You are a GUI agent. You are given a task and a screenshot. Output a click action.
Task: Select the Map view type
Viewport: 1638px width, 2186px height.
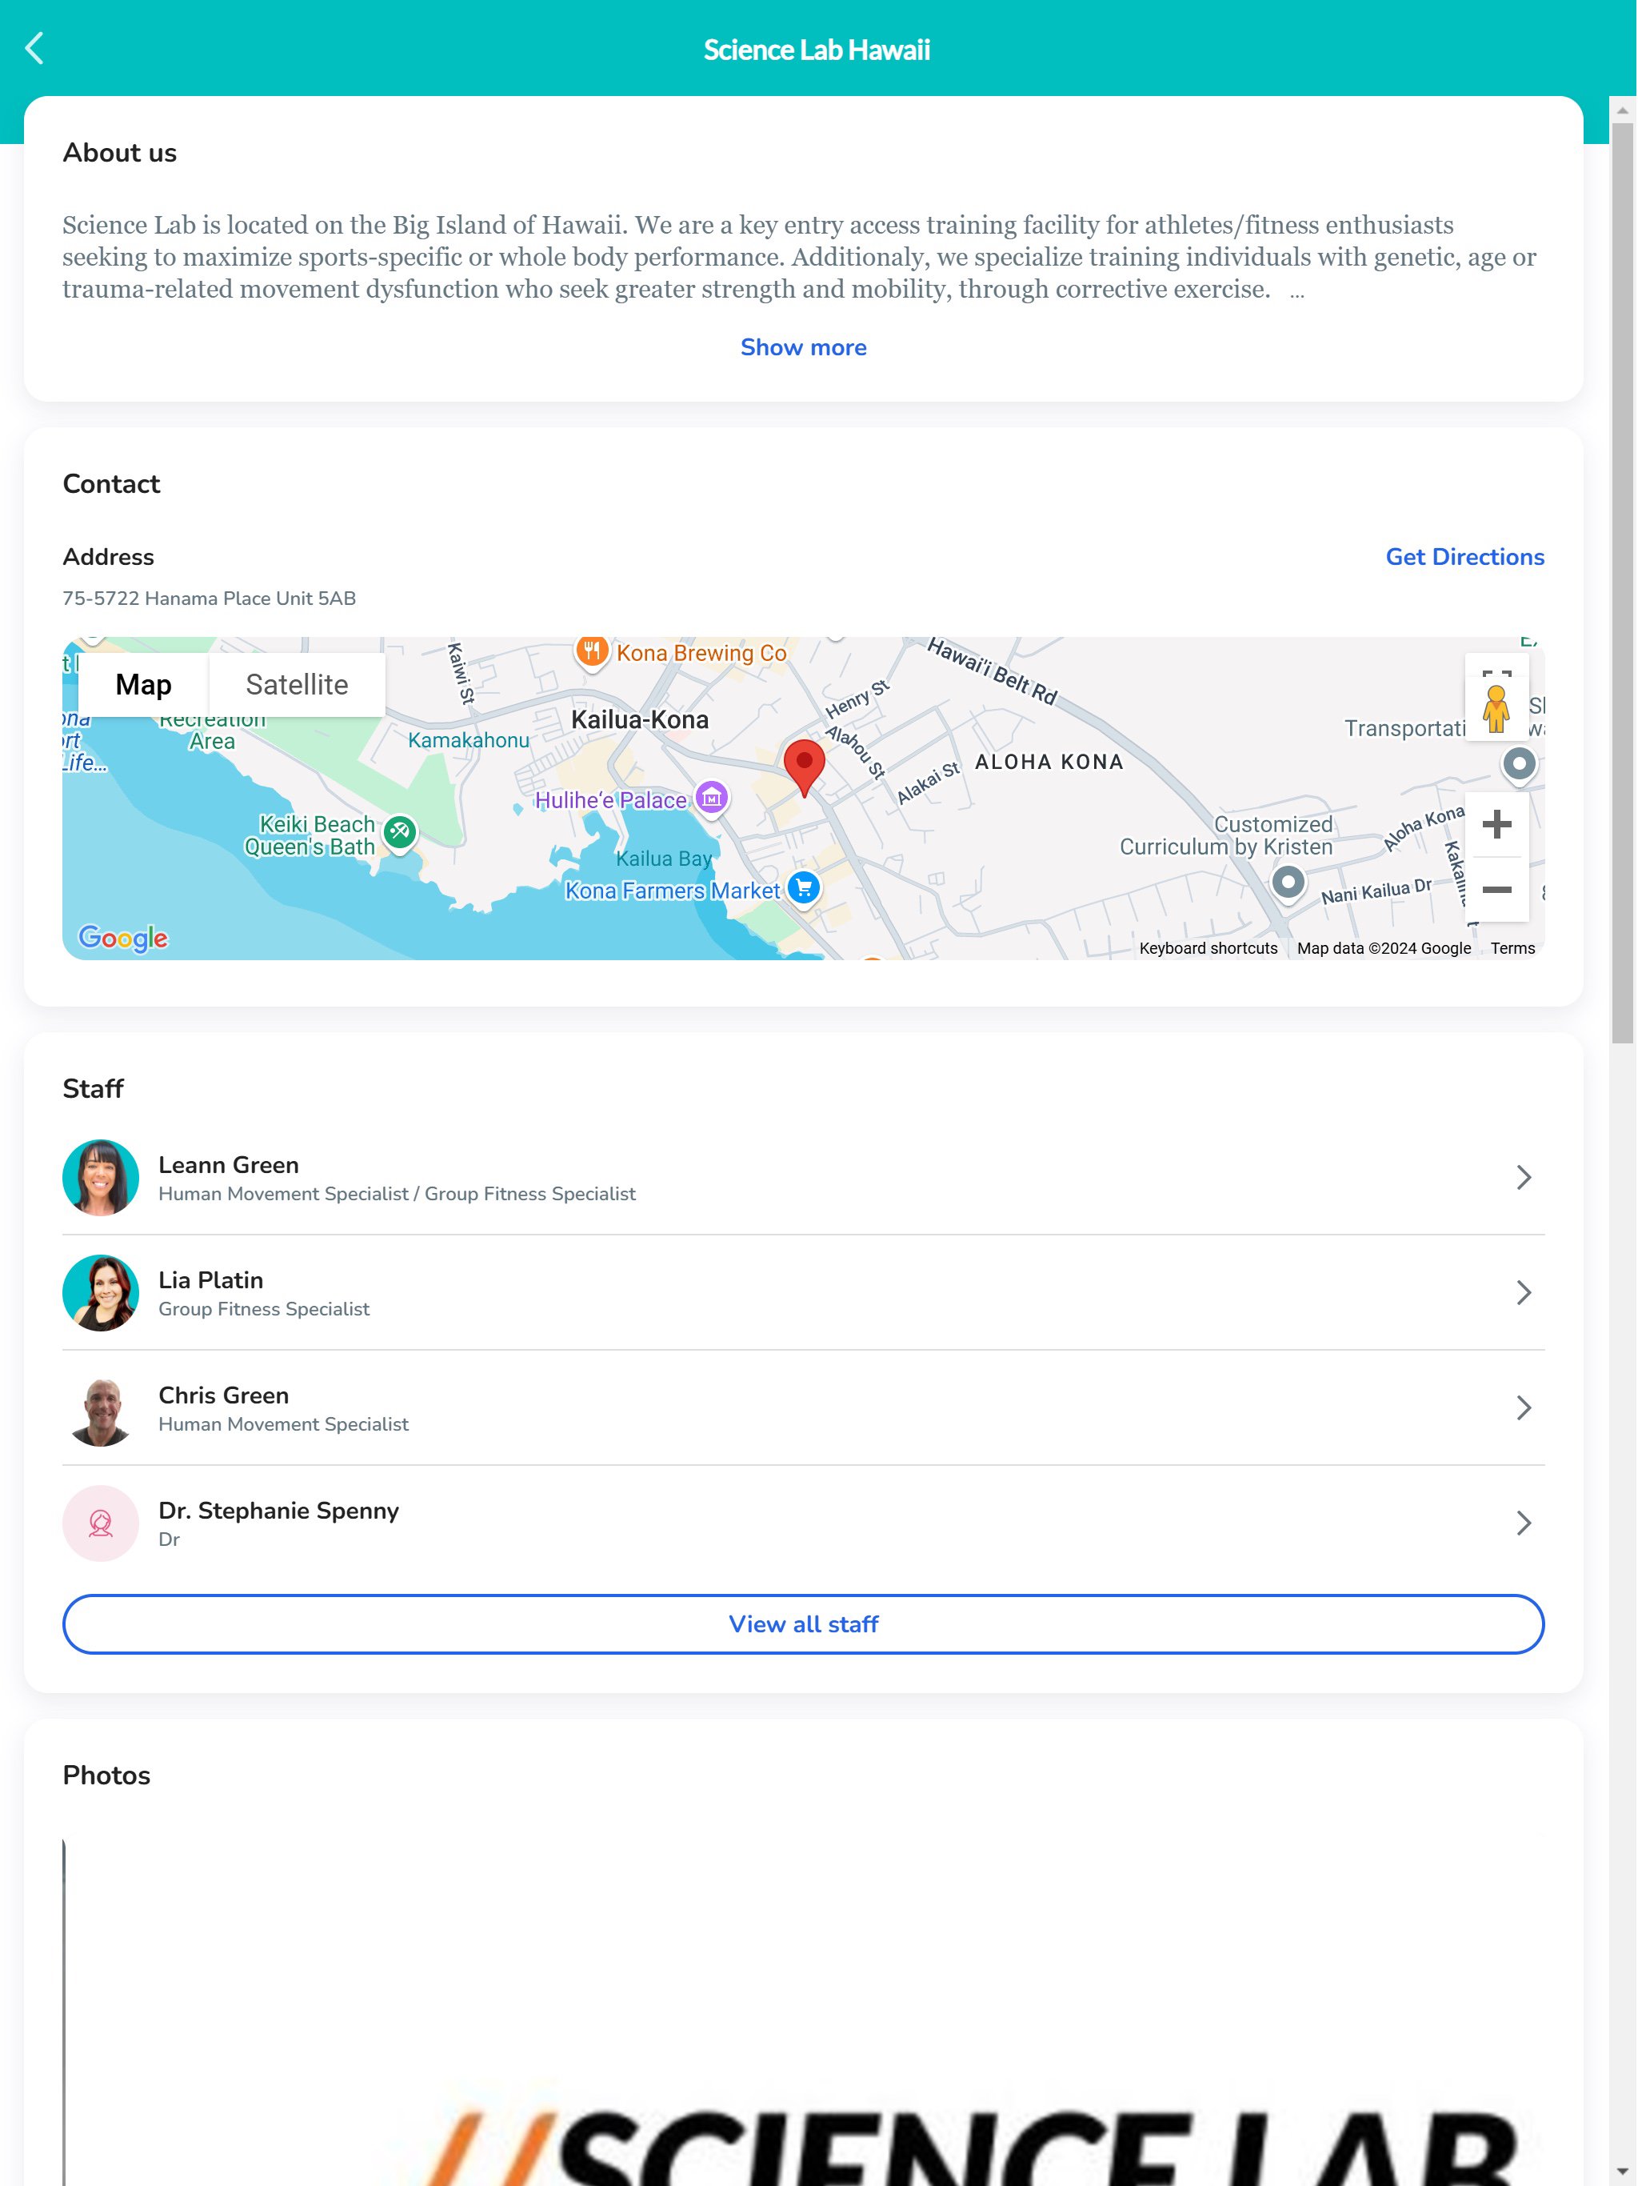(x=143, y=684)
